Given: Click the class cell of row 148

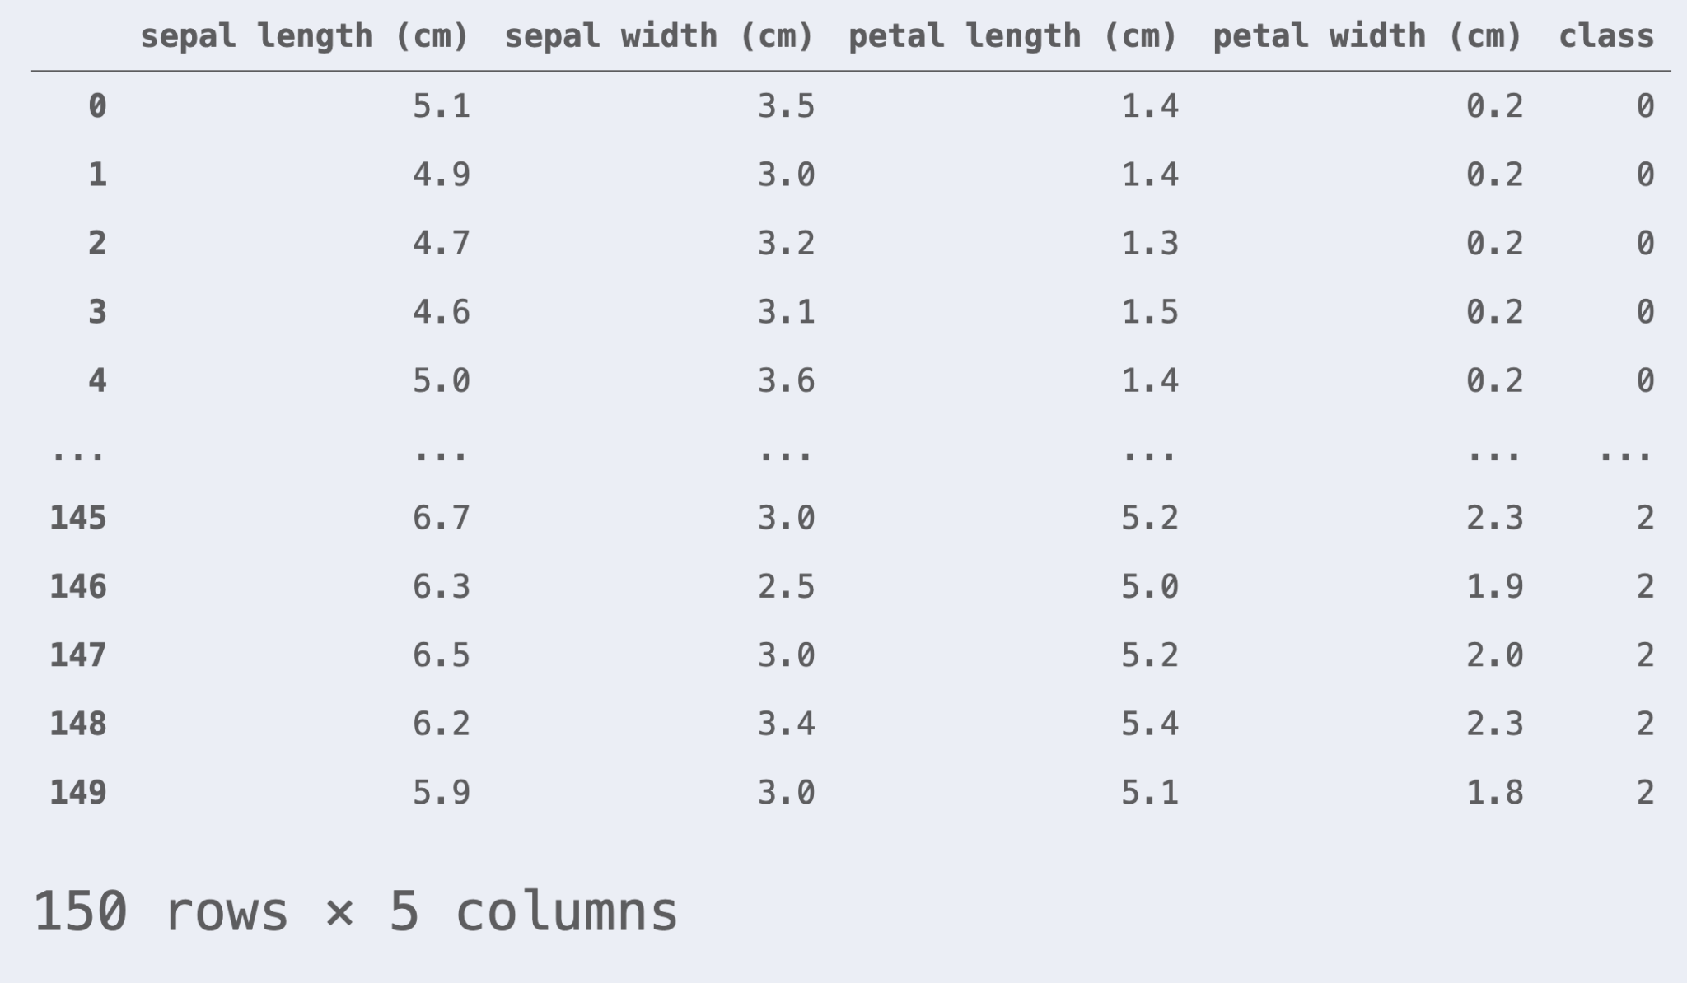Looking at the screenshot, I should (x=1644, y=724).
